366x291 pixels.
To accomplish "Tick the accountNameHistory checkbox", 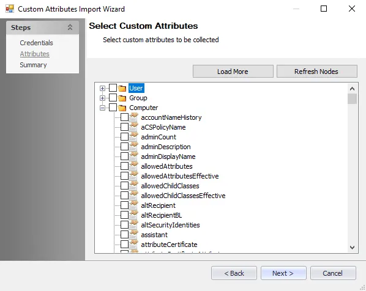I will tap(125, 117).
